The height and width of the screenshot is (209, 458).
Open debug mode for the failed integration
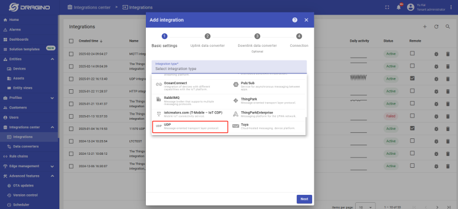click(436, 116)
